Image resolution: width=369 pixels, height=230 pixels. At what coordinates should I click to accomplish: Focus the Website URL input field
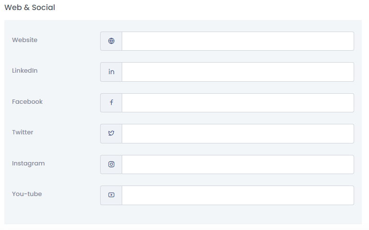tap(238, 41)
